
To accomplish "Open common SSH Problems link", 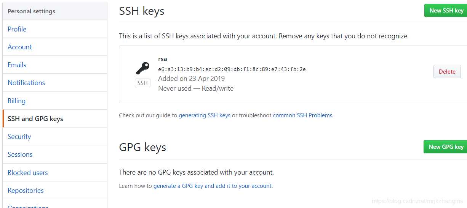I will coord(302,115).
